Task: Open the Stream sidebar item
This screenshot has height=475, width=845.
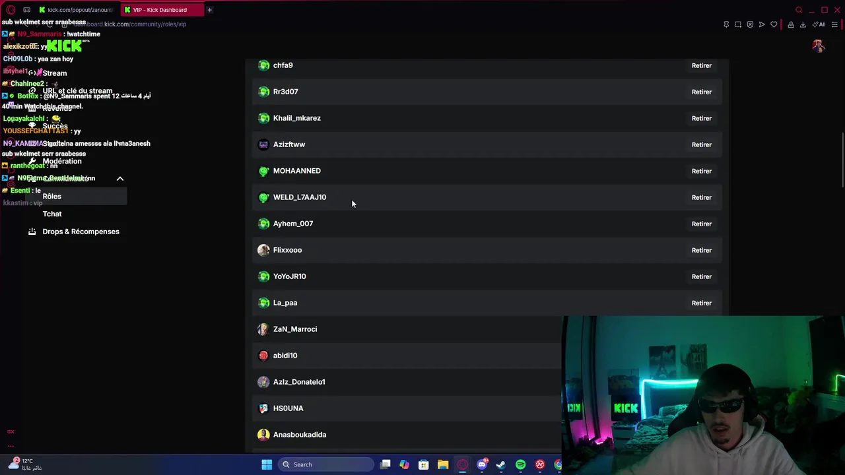Action: pos(55,73)
